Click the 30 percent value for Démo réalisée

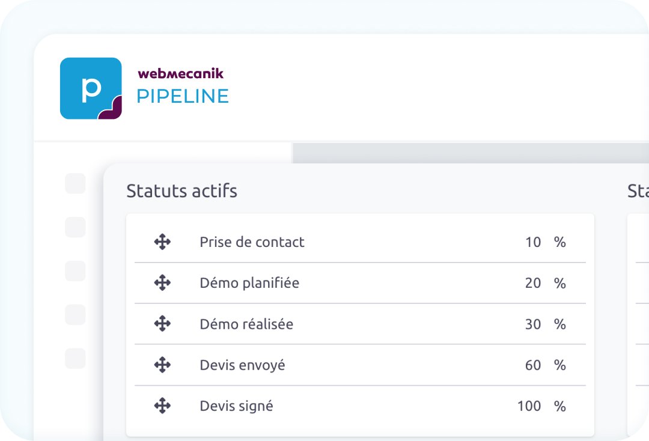[533, 324]
